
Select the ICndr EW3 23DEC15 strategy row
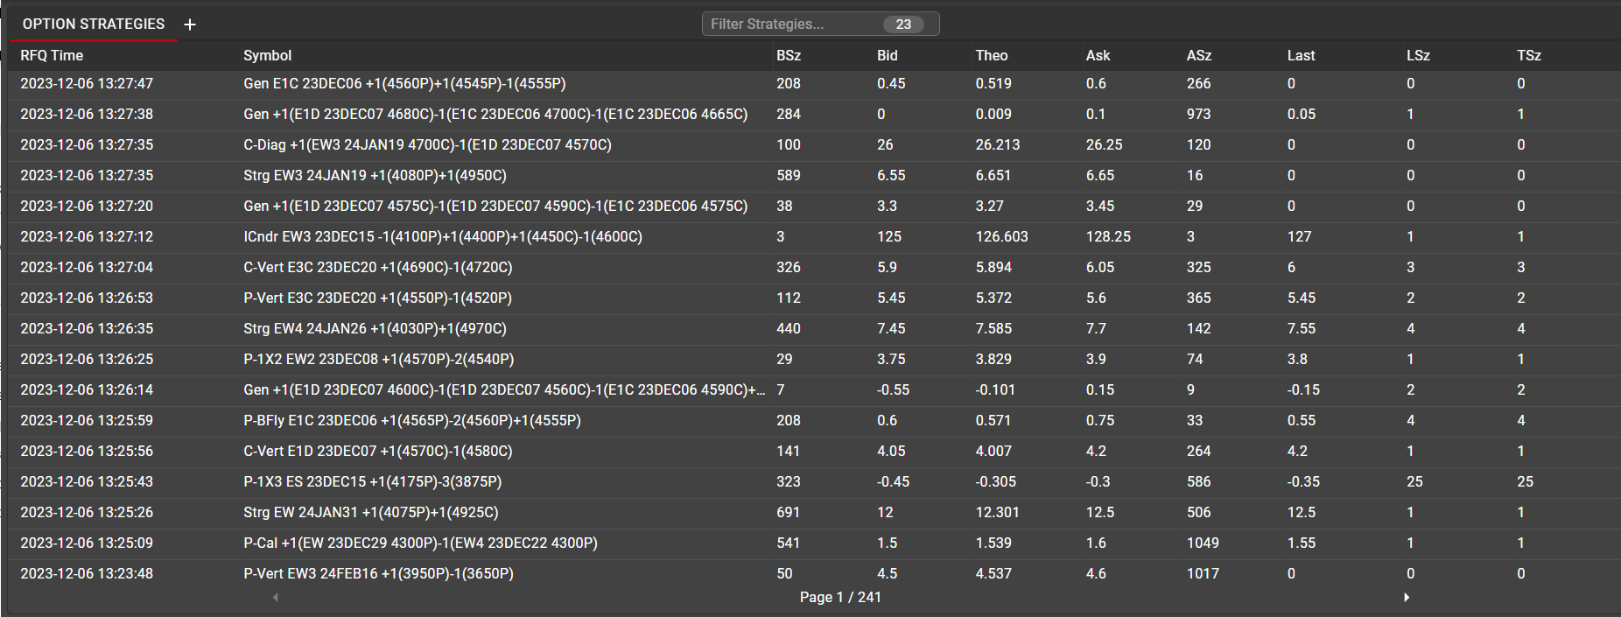pyautogui.click(x=442, y=236)
